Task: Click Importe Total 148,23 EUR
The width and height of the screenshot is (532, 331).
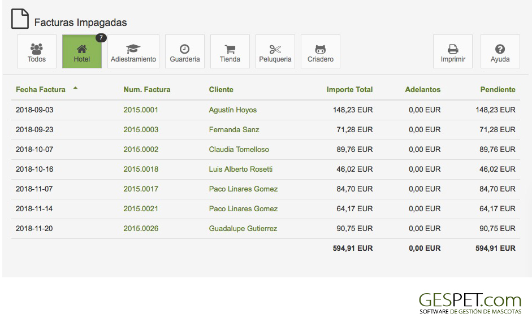Action: pos(353,110)
